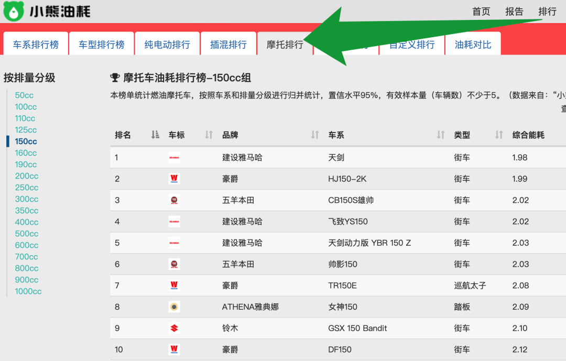Click the Haojue logo in the HJ150-2K row

click(x=174, y=179)
